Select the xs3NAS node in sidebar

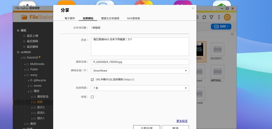pos(26,52)
